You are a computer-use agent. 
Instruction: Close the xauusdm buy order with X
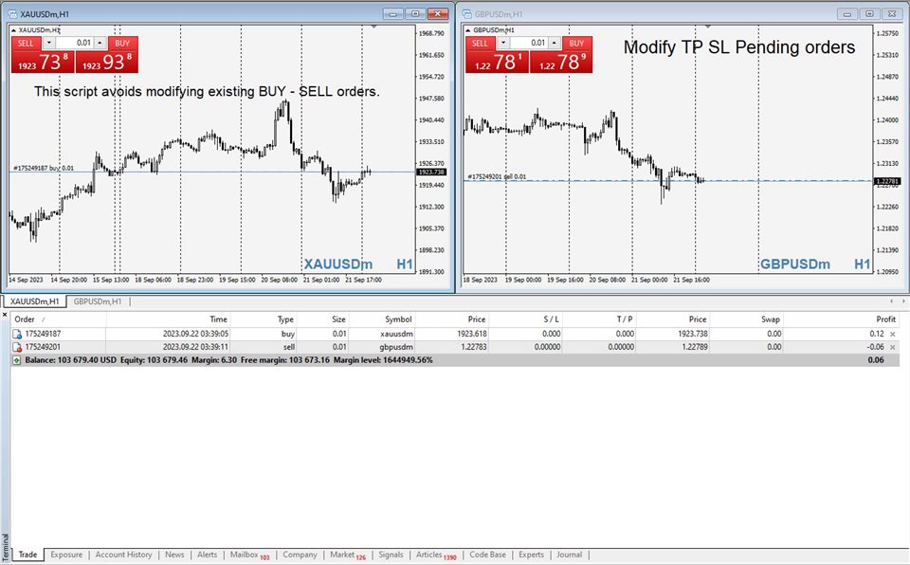point(893,335)
